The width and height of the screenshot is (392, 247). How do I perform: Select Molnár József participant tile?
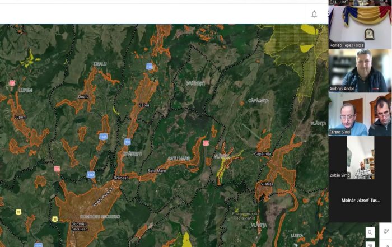(x=360, y=200)
